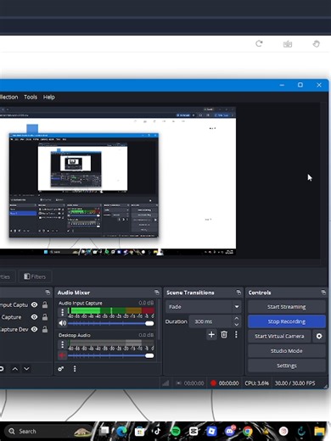Enable Studio Mode
The width and height of the screenshot is (331, 441).
(x=287, y=351)
